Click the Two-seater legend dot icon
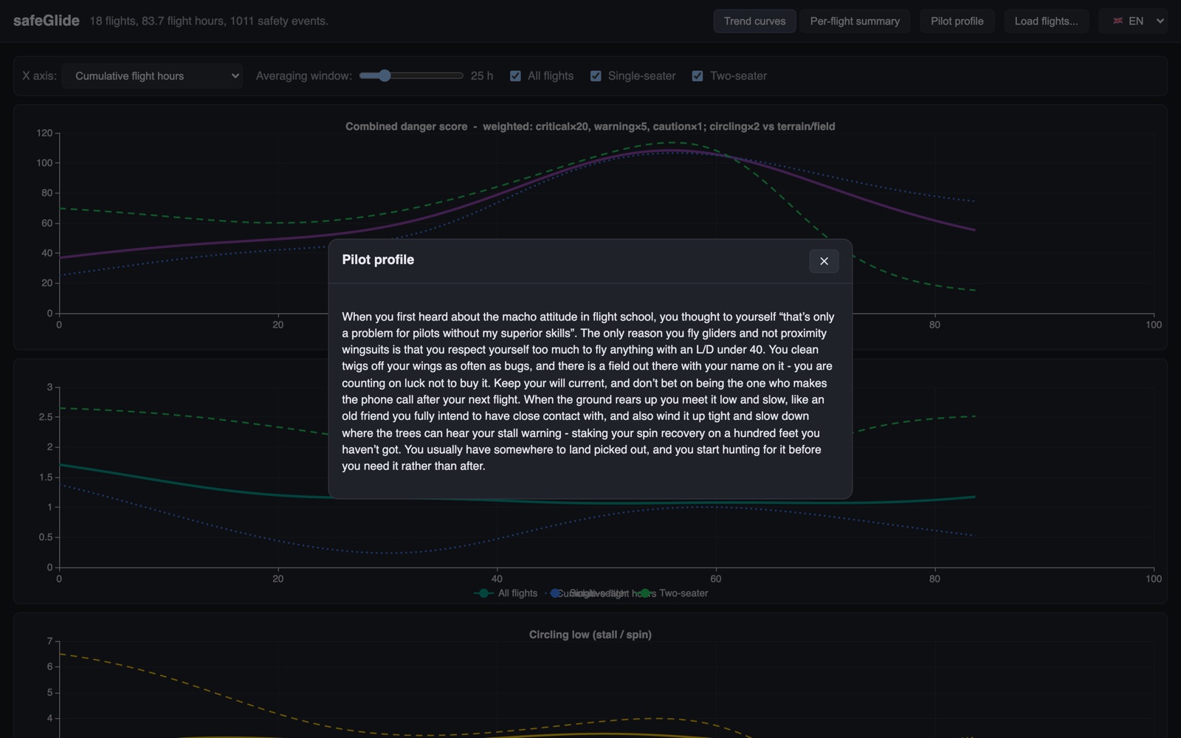The width and height of the screenshot is (1181, 738). pyautogui.click(x=645, y=593)
